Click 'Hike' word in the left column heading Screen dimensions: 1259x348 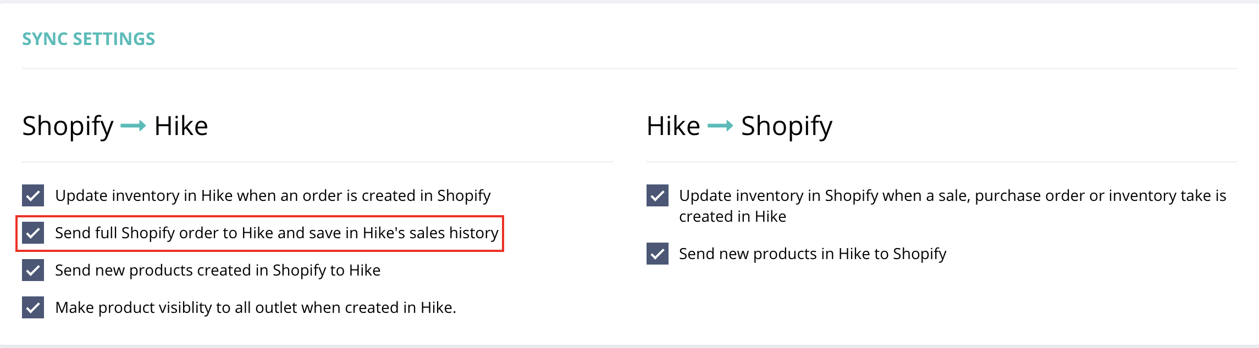[x=181, y=126]
